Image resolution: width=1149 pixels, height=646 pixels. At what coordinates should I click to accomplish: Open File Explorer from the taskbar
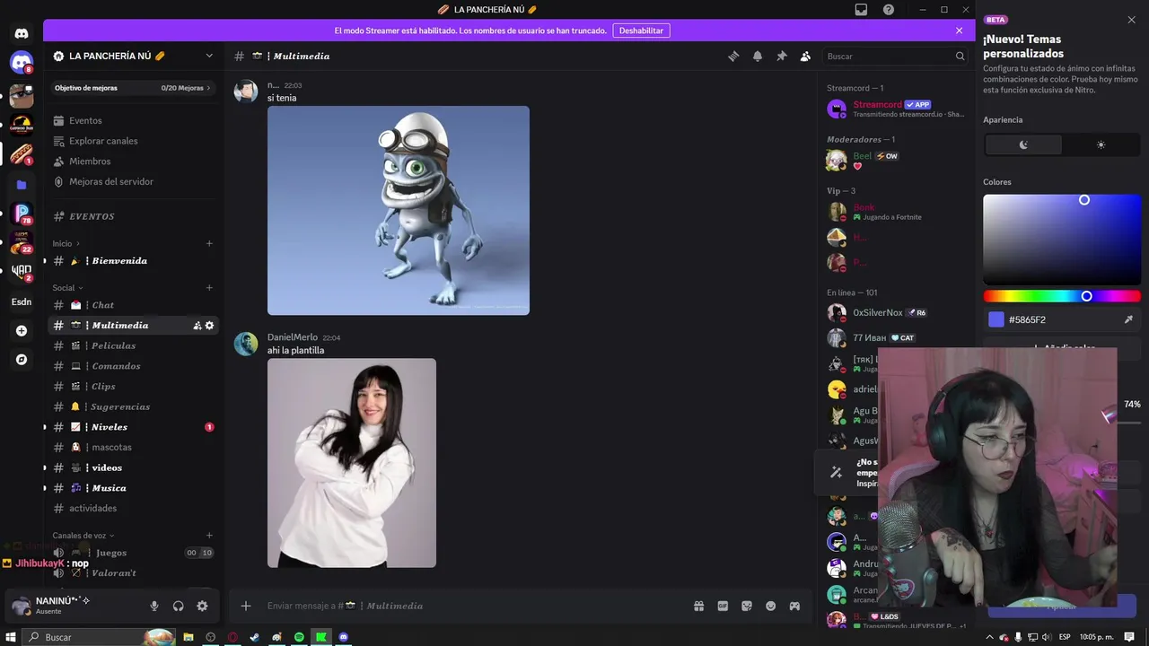pyautogui.click(x=189, y=637)
